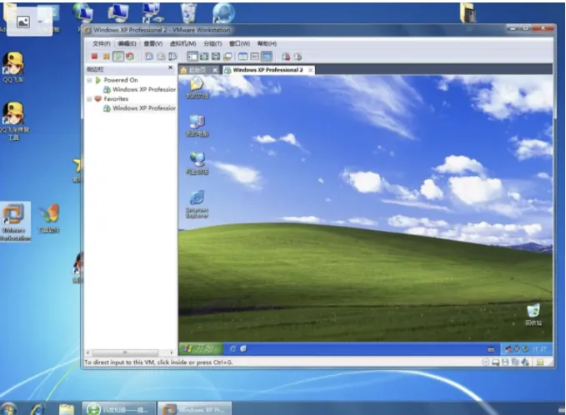Collapse the Powered On tree group

pyautogui.click(x=89, y=80)
